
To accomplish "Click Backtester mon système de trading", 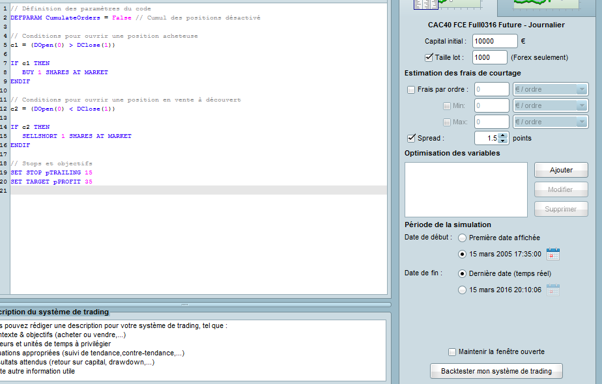I will click(x=496, y=371).
